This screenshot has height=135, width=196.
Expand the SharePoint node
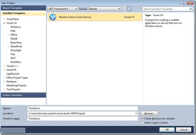8,46
